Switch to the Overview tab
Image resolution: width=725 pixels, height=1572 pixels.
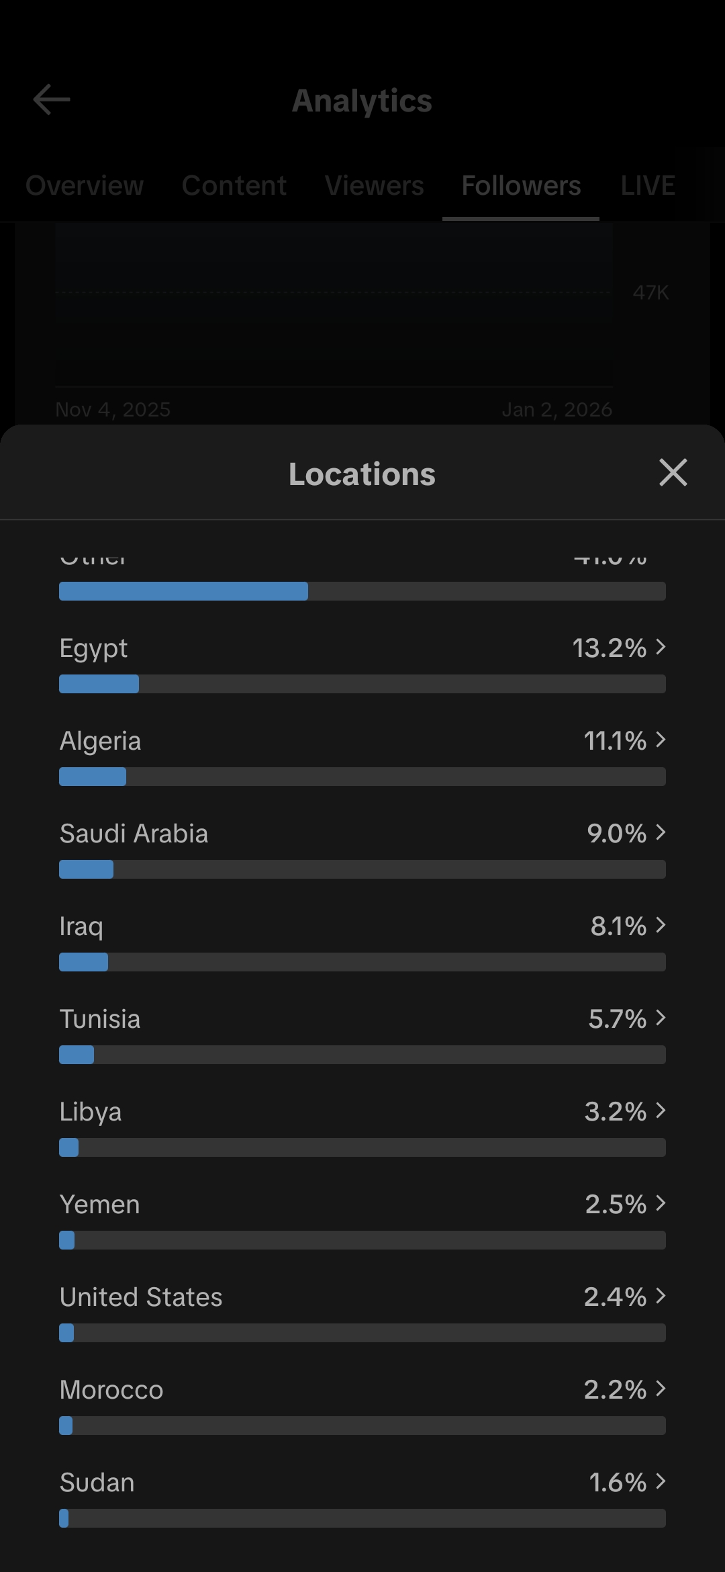85,185
